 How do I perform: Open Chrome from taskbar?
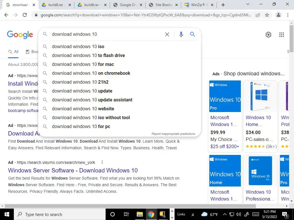pos(151,214)
